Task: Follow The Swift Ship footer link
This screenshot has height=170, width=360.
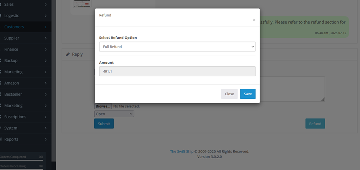Action: coord(182,151)
